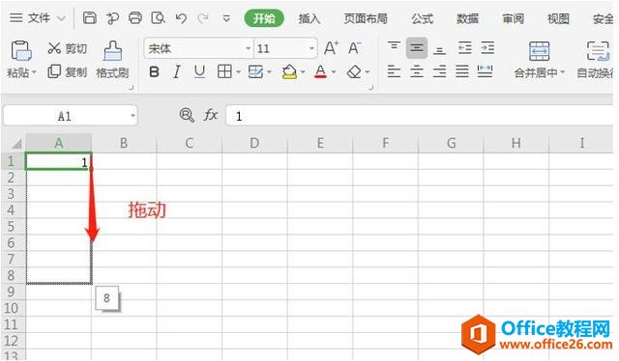Click the fx insert function icon
This screenshot has width=619, height=361.
tap(211, 115)
